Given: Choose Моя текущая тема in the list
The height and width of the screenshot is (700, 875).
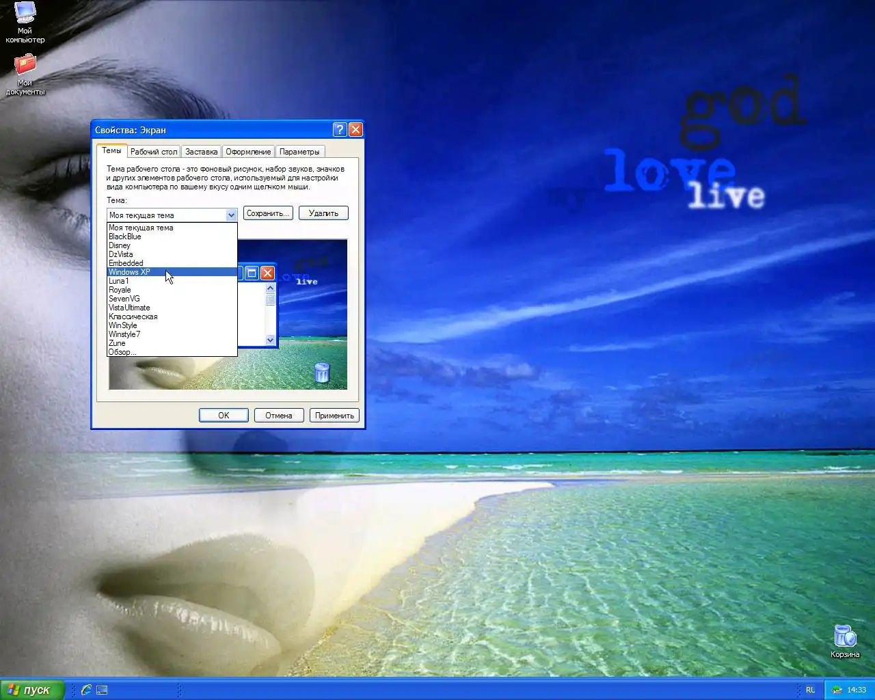Looking at the screenshot, I should point(172,228).
